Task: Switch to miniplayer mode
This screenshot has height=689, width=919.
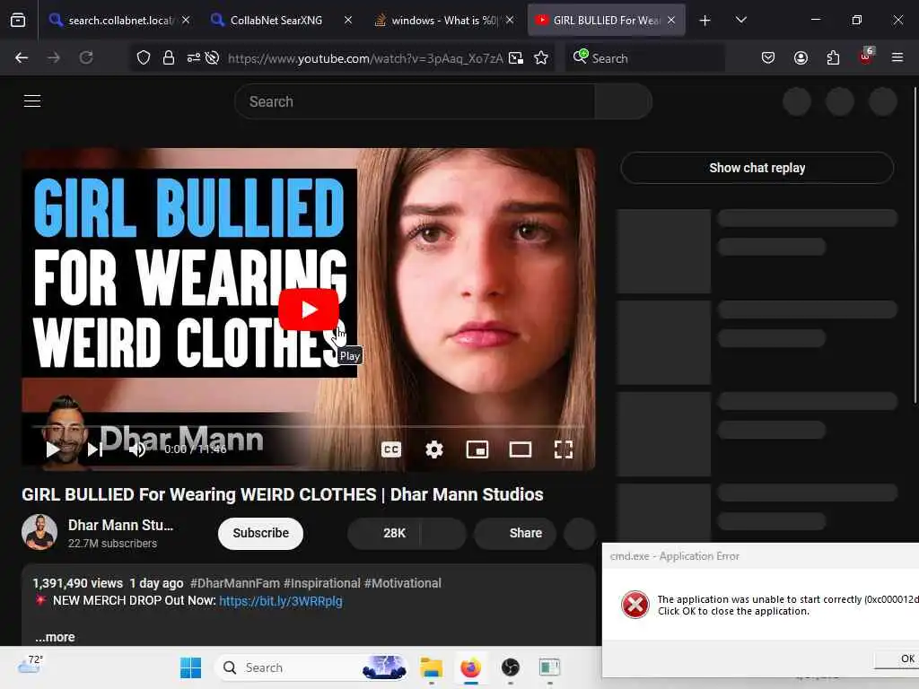Action: [477, 449]
